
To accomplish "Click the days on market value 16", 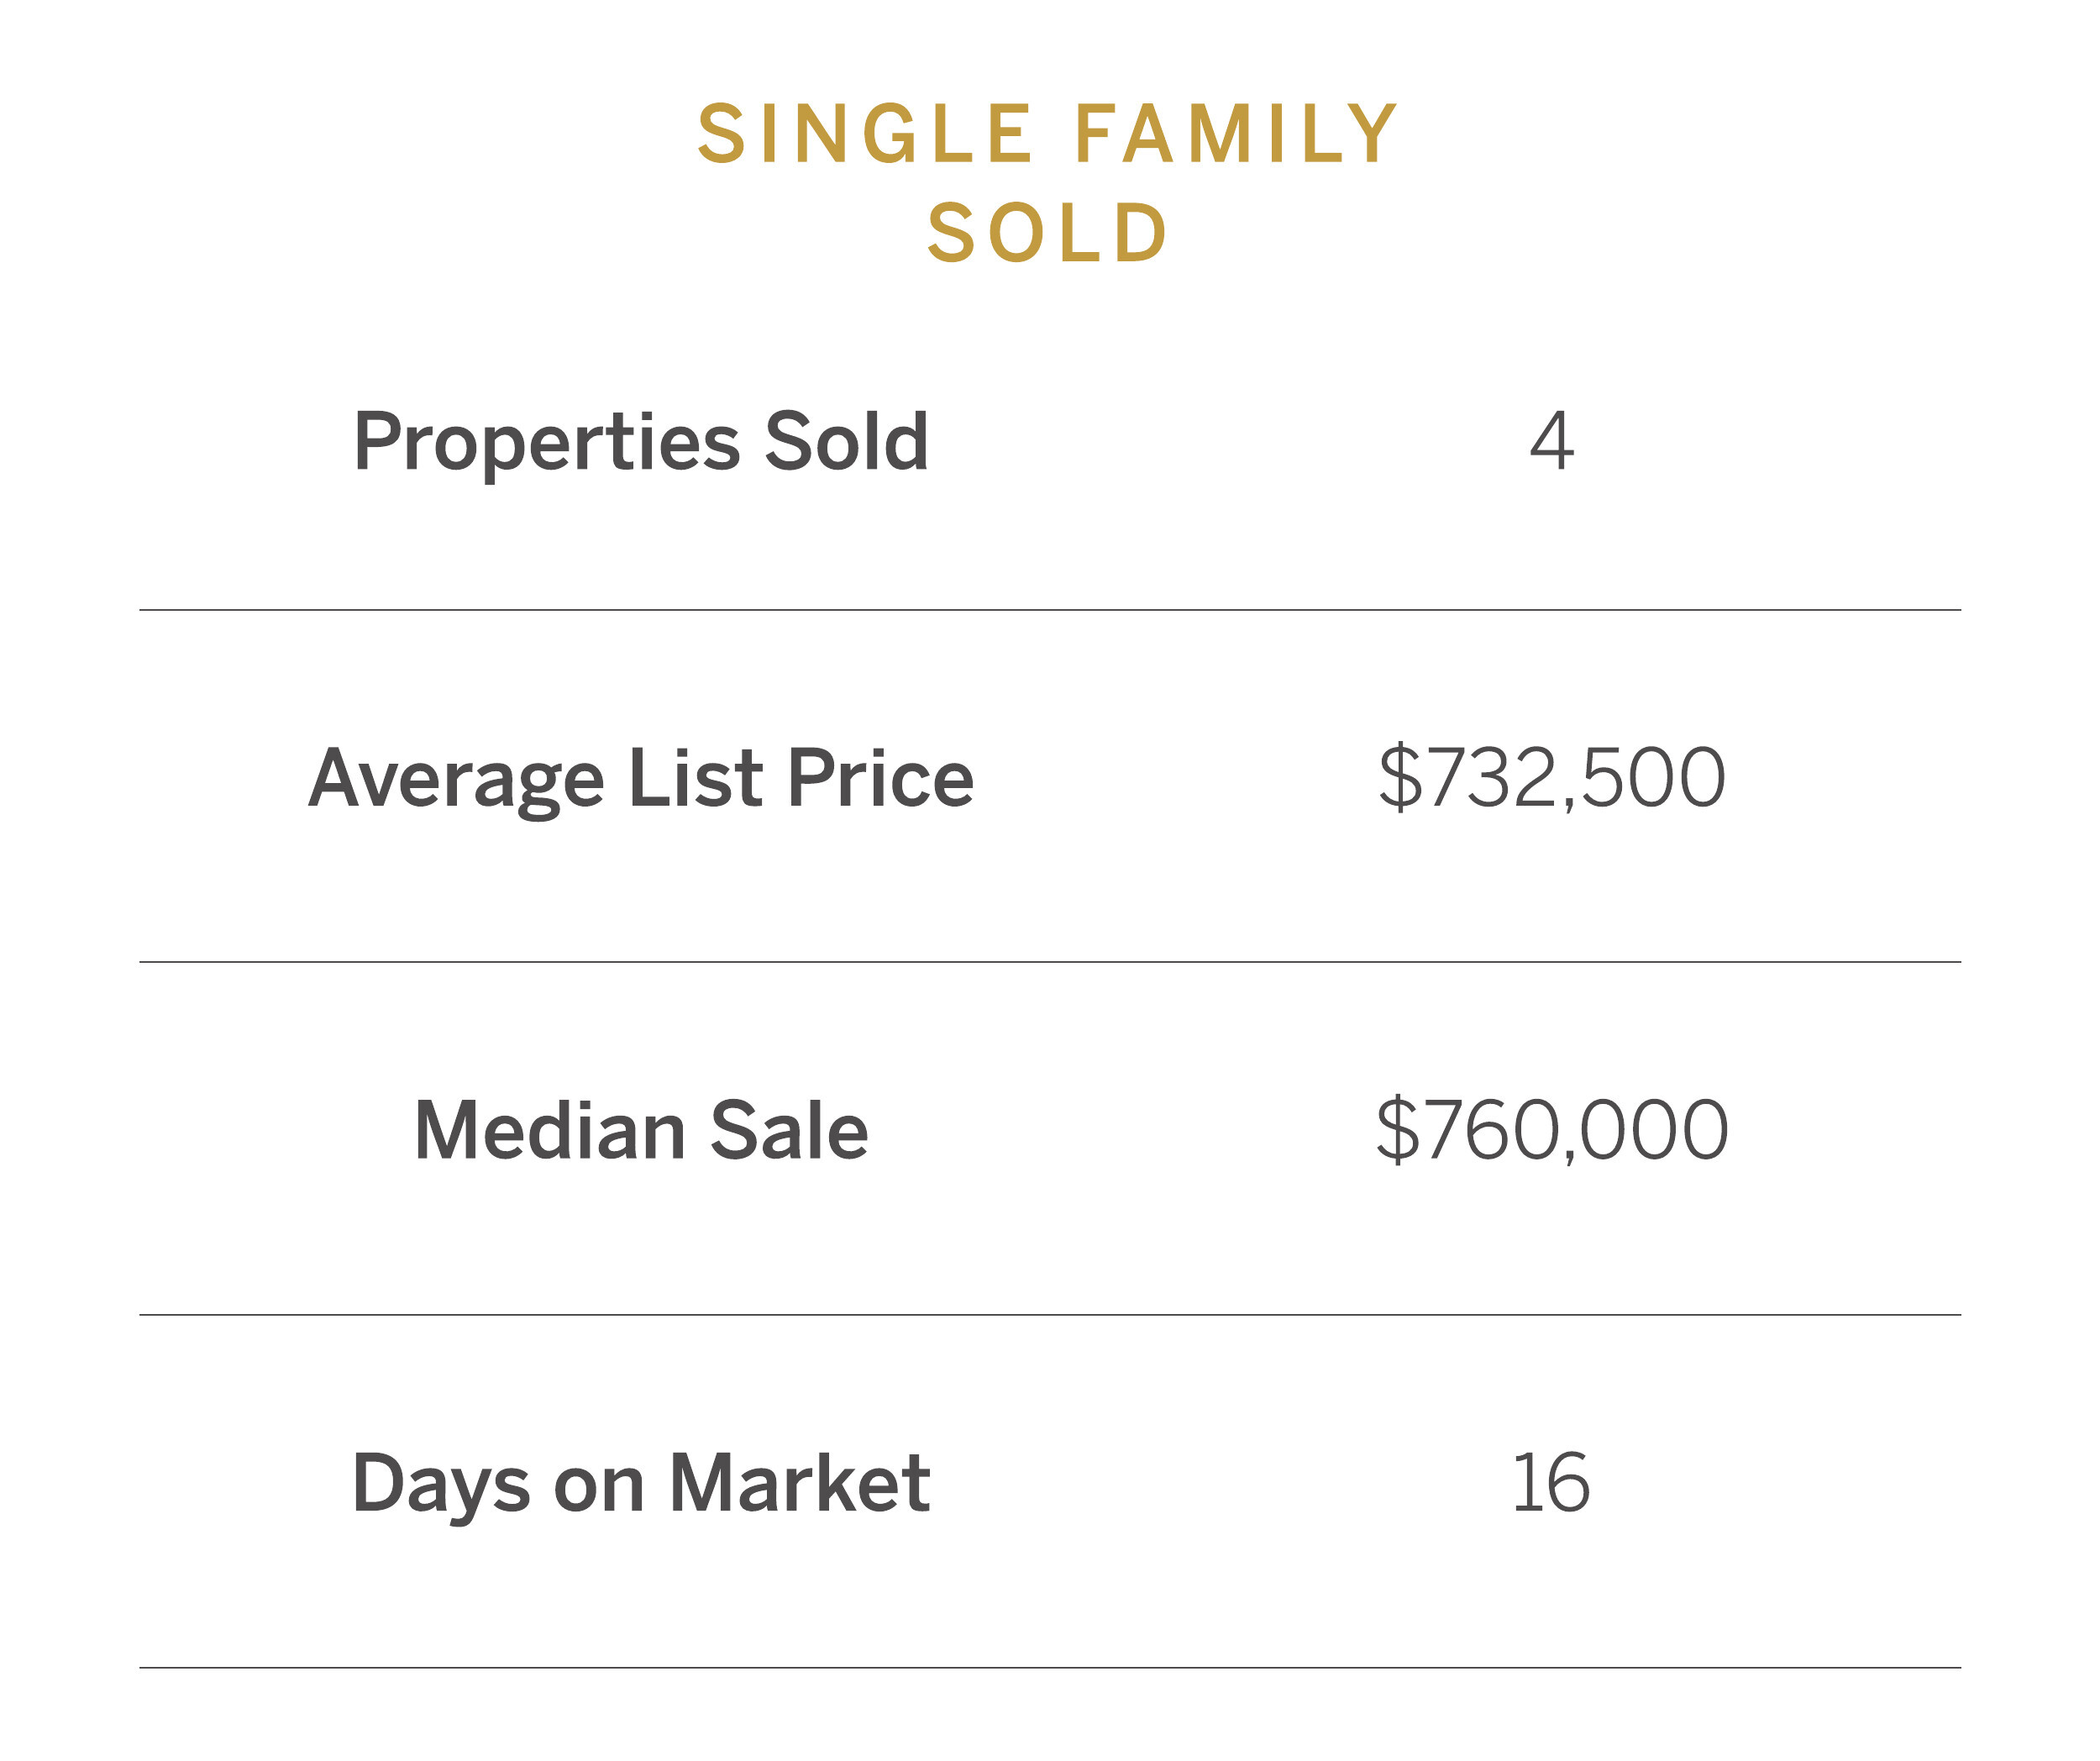I will click(1550, 1483).
